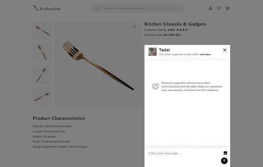Select the third fork thumbnail
The height and width of the screenshot is (167, 263).
tap(42, 74)
